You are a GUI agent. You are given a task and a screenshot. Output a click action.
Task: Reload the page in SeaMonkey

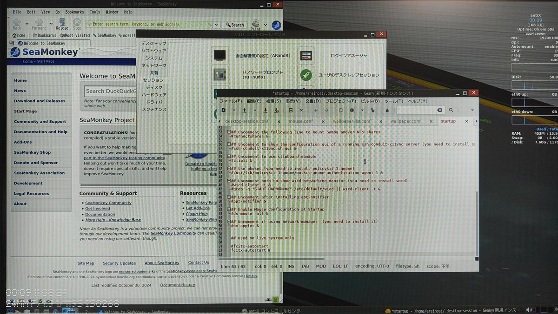(x=62, y=24)
